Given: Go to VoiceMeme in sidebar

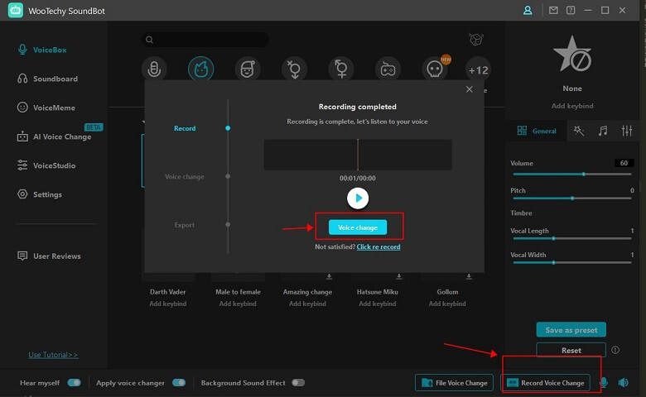Looking at the screenshot, I should (x=46, y=108).
